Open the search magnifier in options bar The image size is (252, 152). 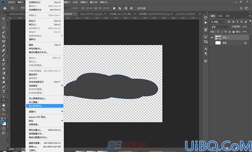click(x=241, y=8)
